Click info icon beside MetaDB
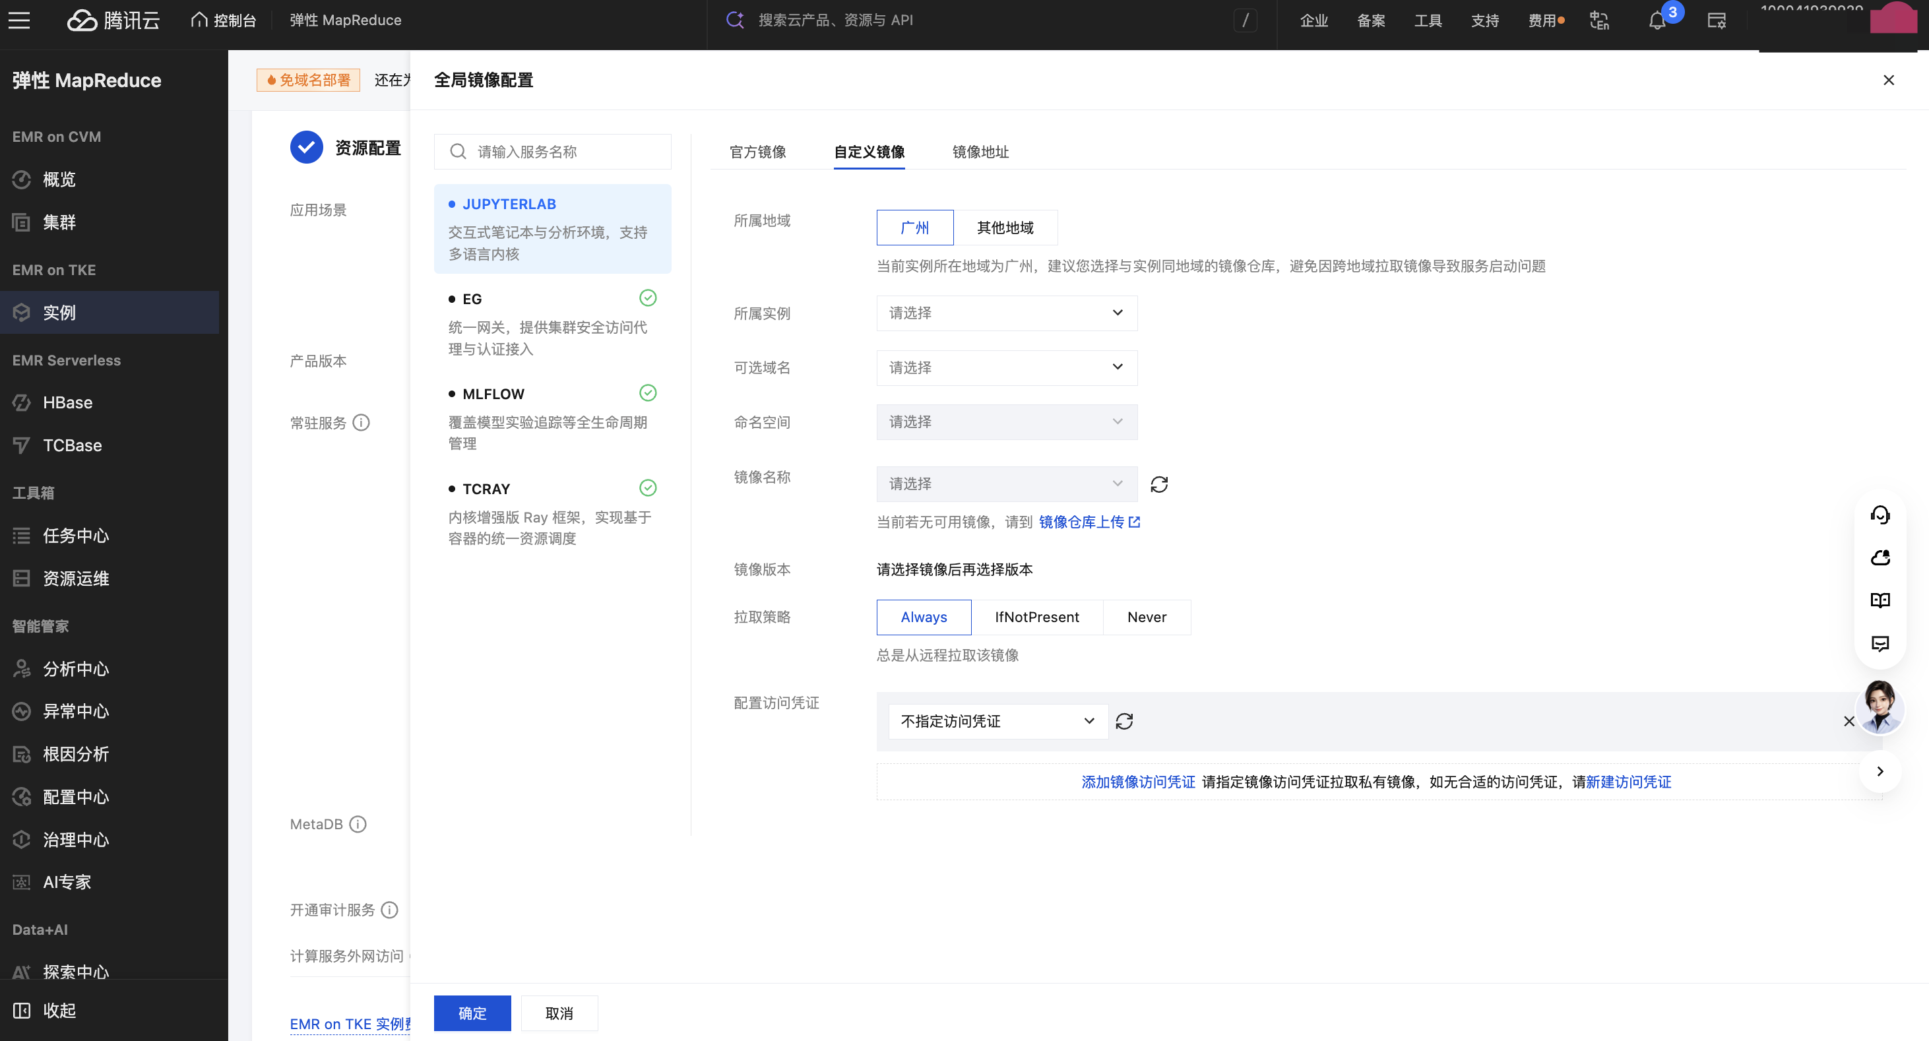This screenshot has width=1929, height=1041. pos(358,824)
